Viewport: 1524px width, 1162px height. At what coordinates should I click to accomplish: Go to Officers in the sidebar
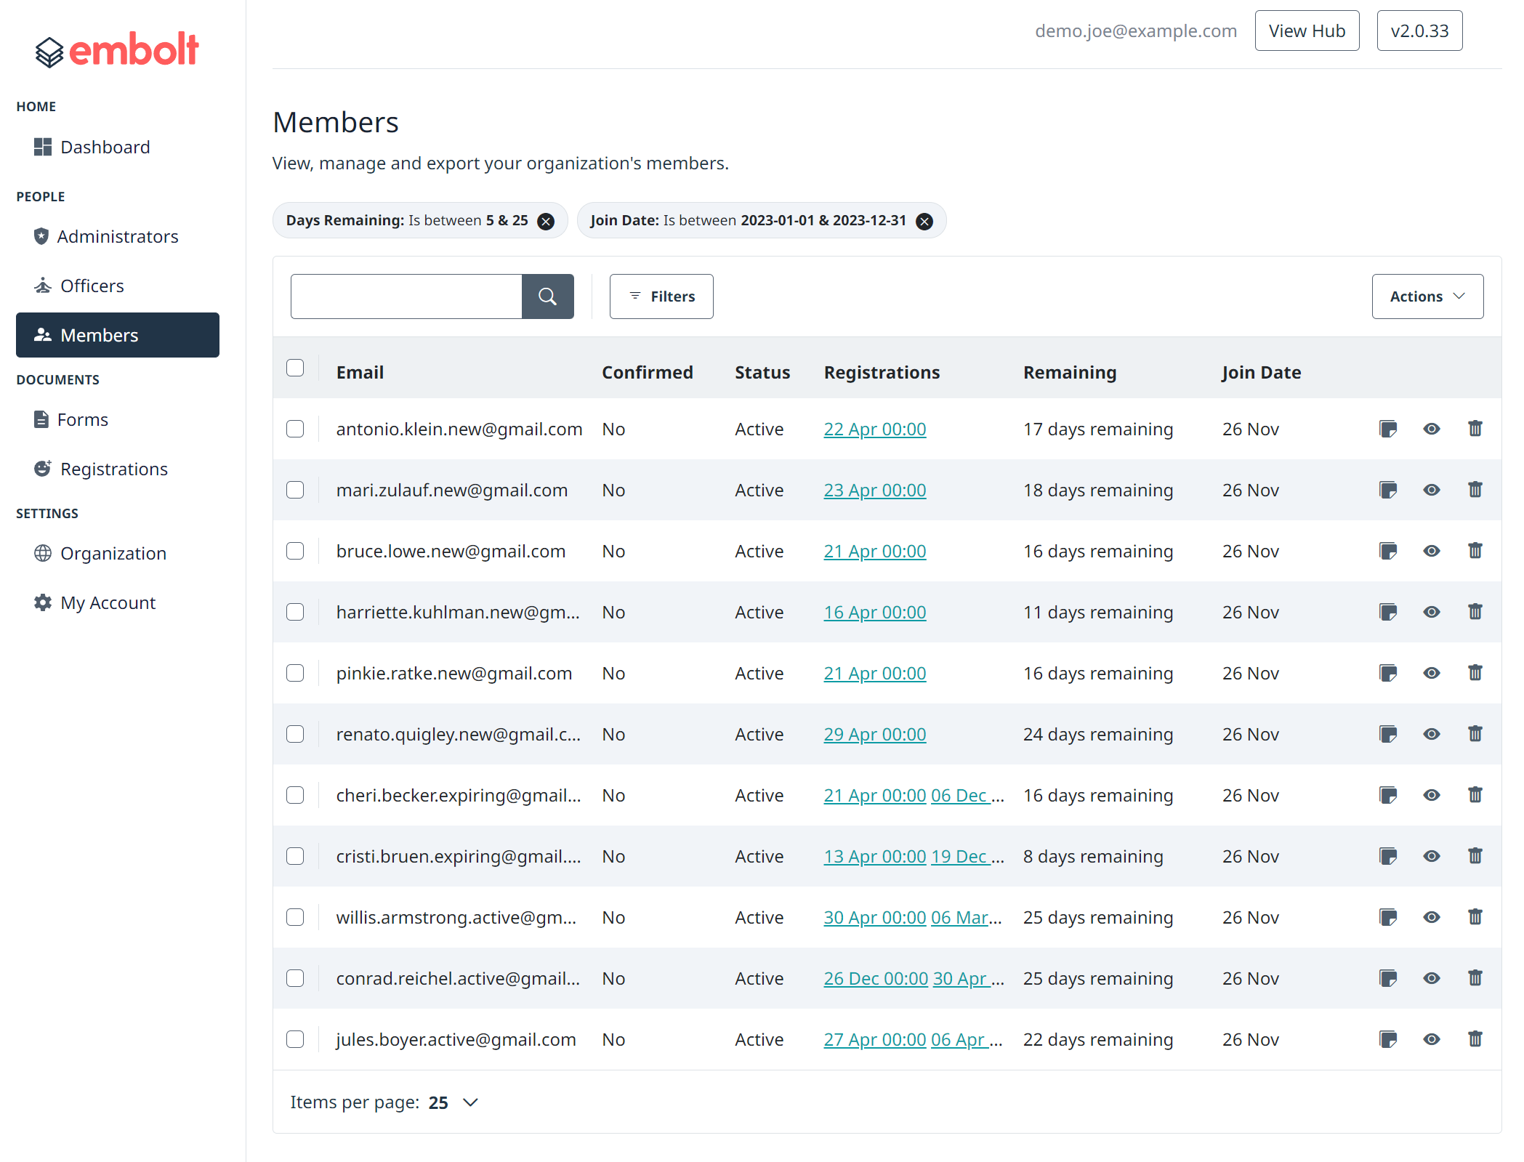coord(92,286)
